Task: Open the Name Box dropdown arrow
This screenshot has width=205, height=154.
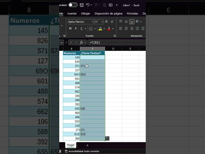Action: click(61, 42)
